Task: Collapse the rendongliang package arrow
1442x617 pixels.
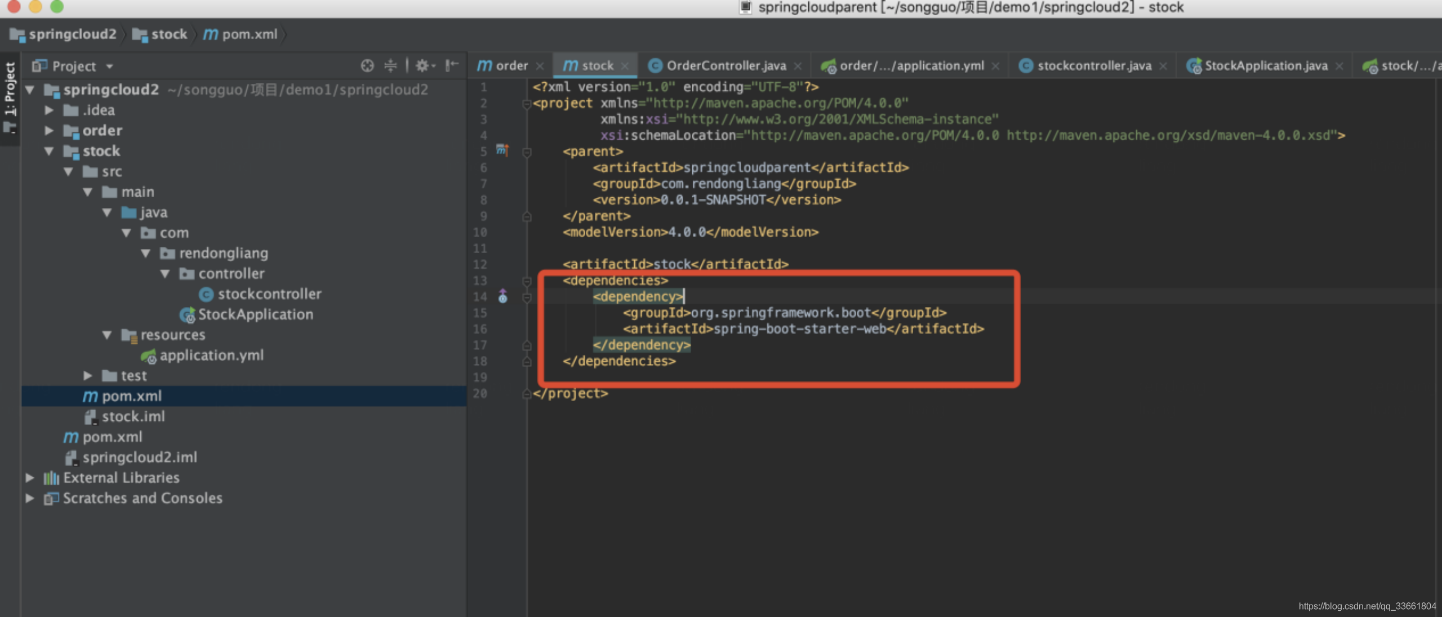Action: coord(146,253)
